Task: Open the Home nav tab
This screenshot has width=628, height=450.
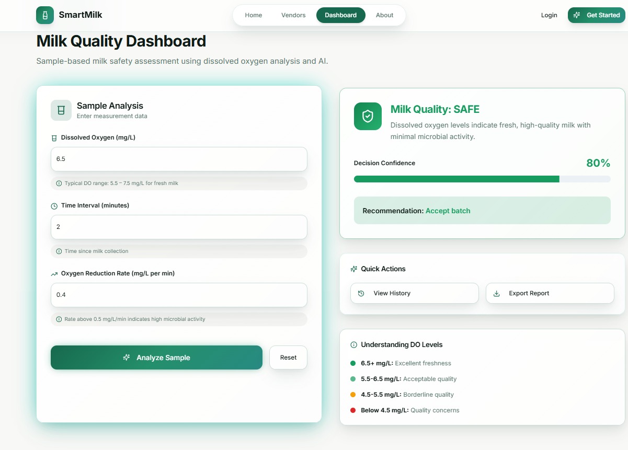Action: tap(254, 15)
